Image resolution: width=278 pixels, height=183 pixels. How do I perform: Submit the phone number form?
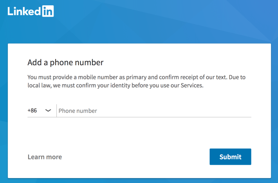[230, 157]
